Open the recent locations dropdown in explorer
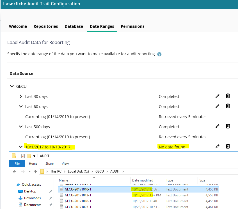Viewport: 238px width, 209px height. coord(29,172)
